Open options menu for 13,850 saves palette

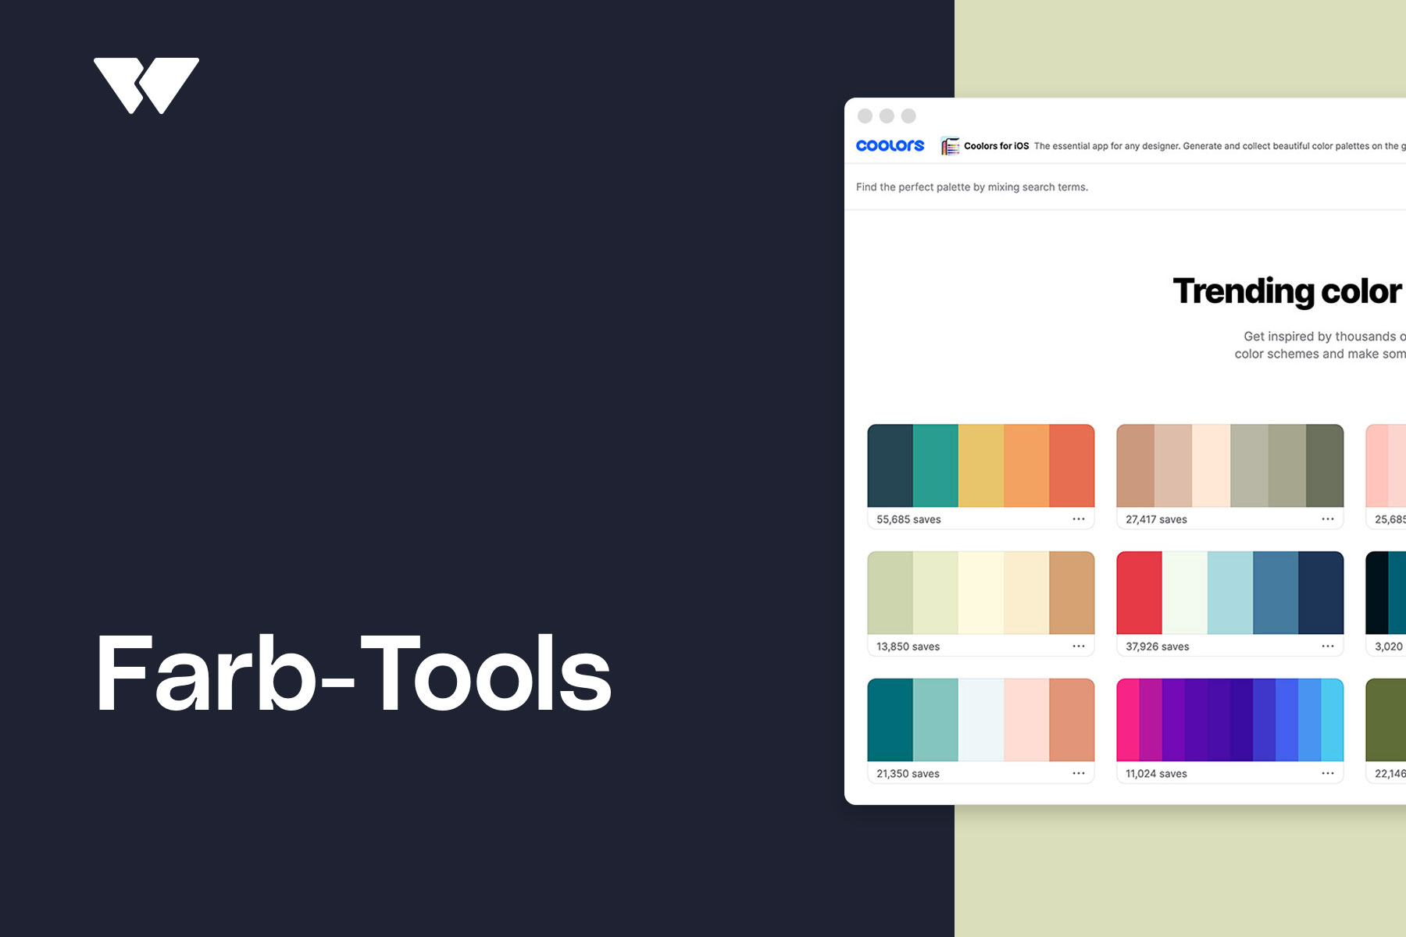[x=1079, y=647]
